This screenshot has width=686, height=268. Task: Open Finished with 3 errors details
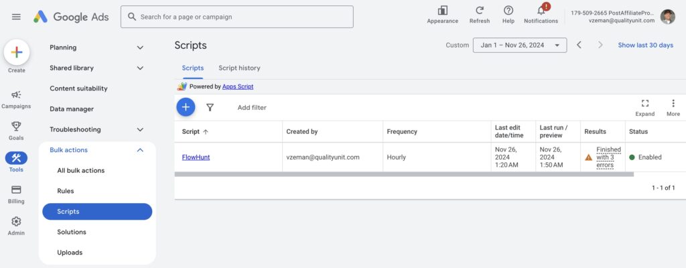pos(608,157)
